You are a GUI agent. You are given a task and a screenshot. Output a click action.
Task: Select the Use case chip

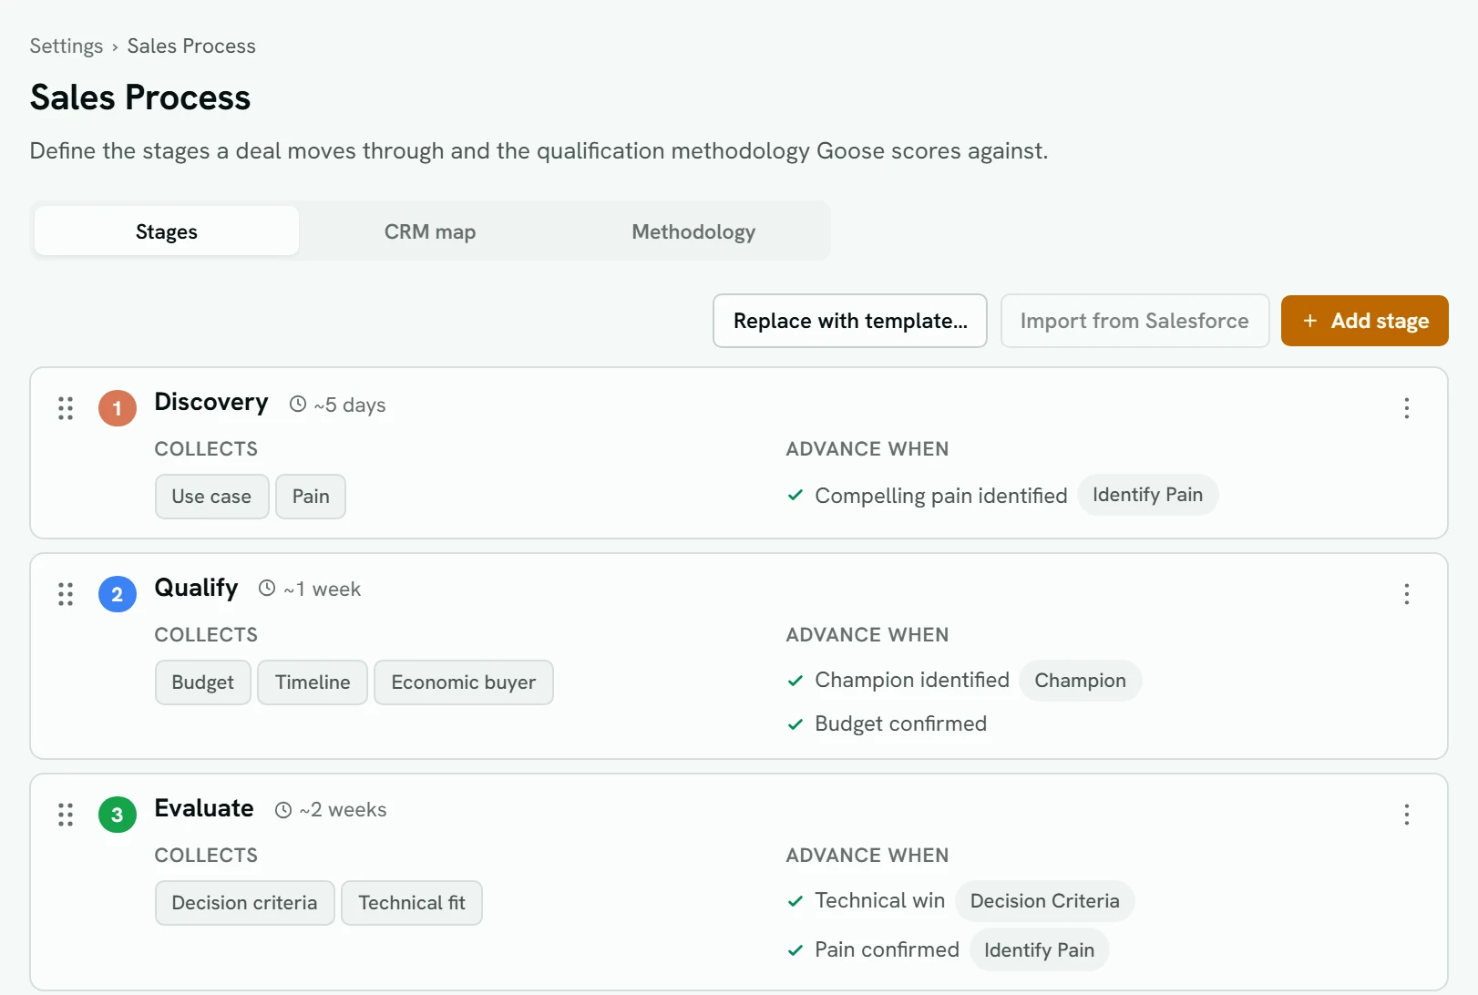pos(211,497)
